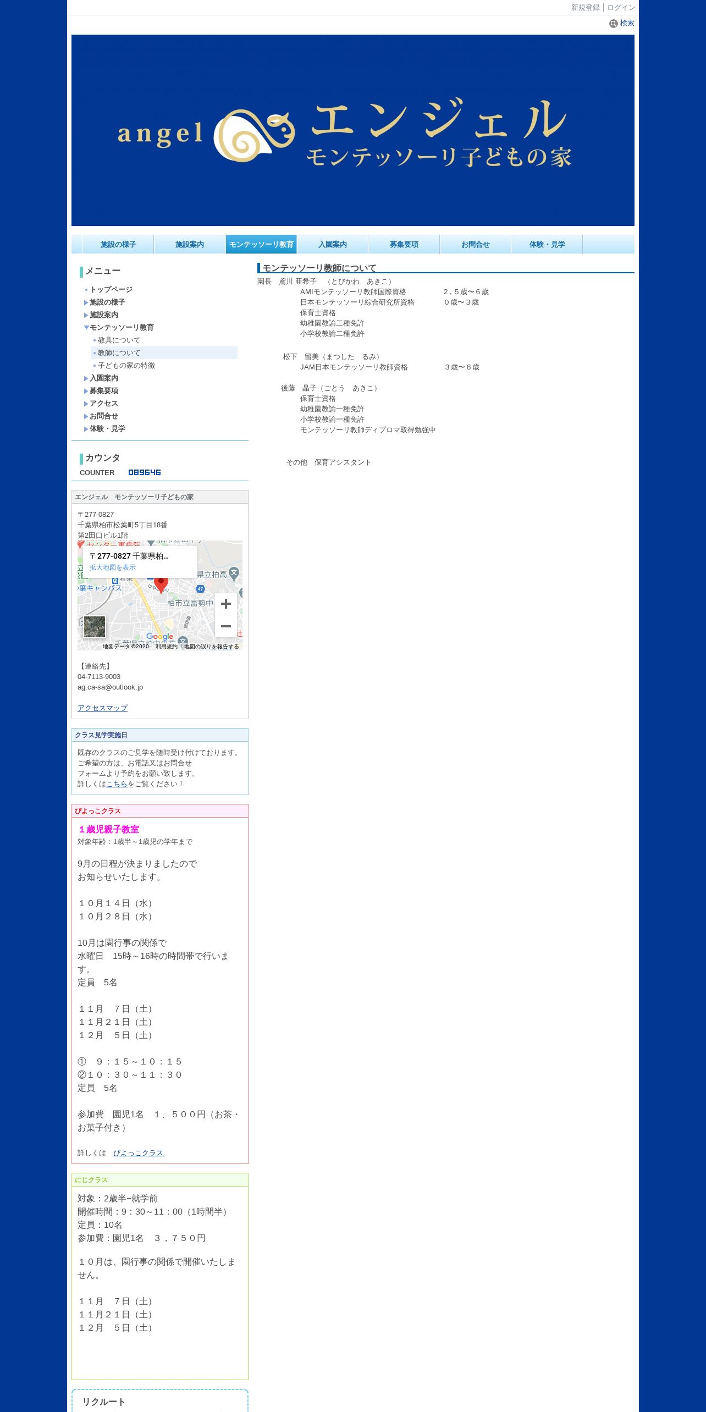Open 教具について submenu item
Viewport: 706px width, 1412px height.
(119, 340)
